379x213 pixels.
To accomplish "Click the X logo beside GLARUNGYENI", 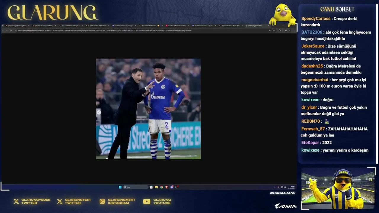I will (x=60, y=201).
